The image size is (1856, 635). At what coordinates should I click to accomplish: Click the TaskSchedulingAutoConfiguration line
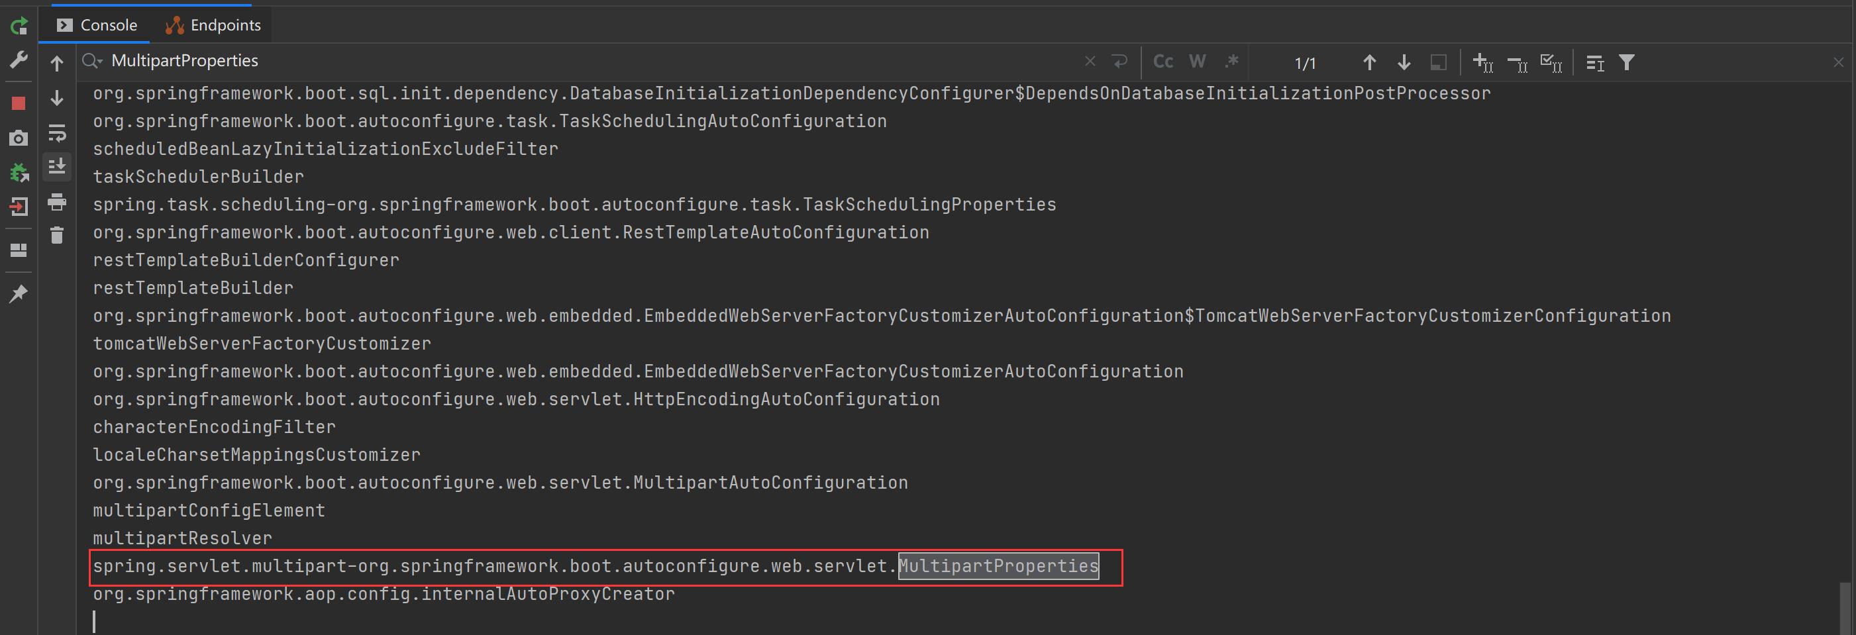click(490, 121)
